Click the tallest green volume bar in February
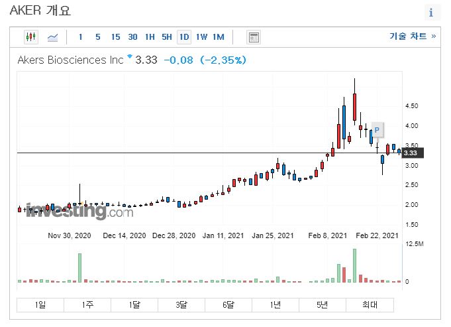 (x=355, y=265)
